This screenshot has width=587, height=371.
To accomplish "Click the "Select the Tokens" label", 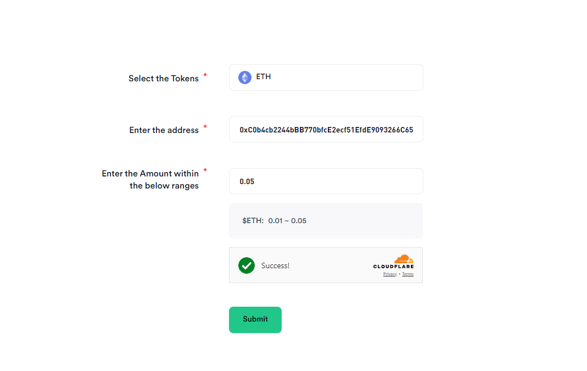I will 164,79.
